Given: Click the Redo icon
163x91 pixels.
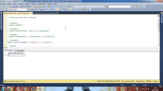Looking at the screenshot, I should coord(57,7).
